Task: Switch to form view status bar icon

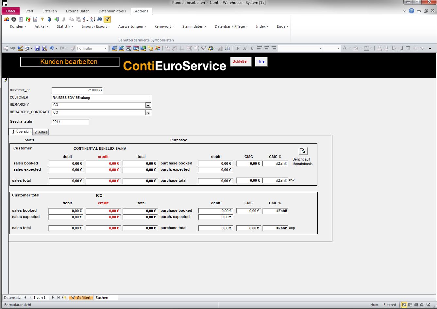Action: tap(405, 305)
